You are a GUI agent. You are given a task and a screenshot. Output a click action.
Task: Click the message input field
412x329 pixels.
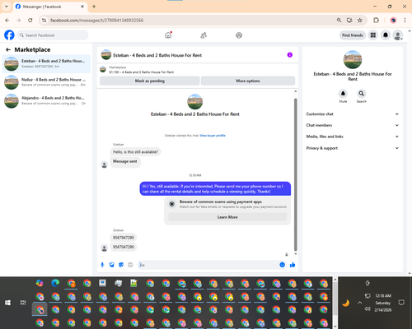tap(208, 265)
